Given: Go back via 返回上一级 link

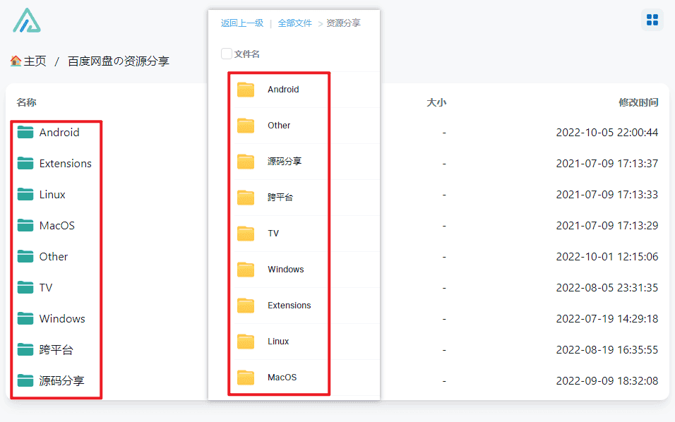Looking at the screenshot, I should [242, 23].
